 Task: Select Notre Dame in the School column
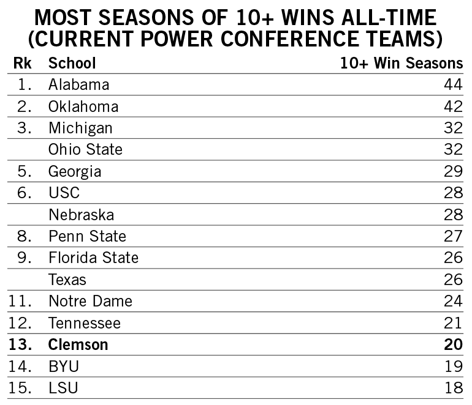(x=90, y=302)
